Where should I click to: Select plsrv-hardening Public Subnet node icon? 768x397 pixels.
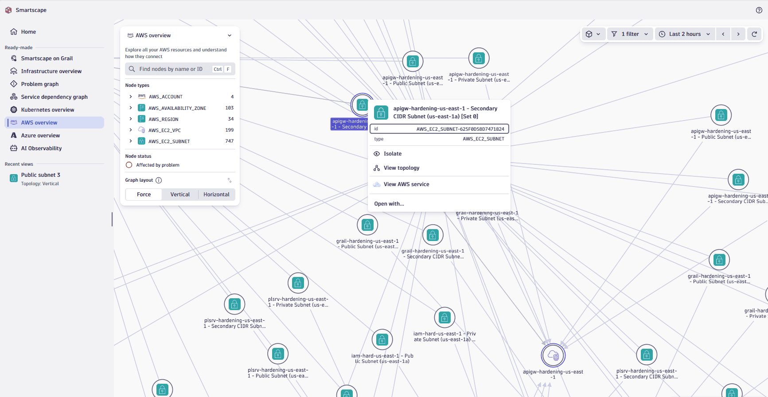pos(278,354)
